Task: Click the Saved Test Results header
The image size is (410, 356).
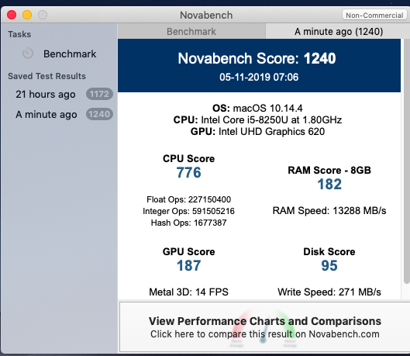Action: click(47, 76)
